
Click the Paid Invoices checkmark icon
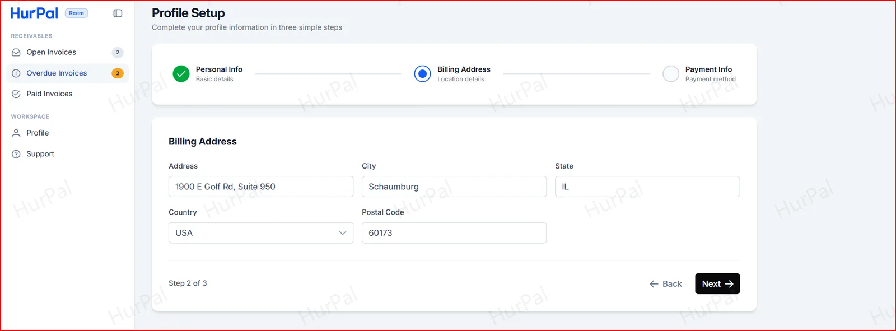[x=16, y=94]
